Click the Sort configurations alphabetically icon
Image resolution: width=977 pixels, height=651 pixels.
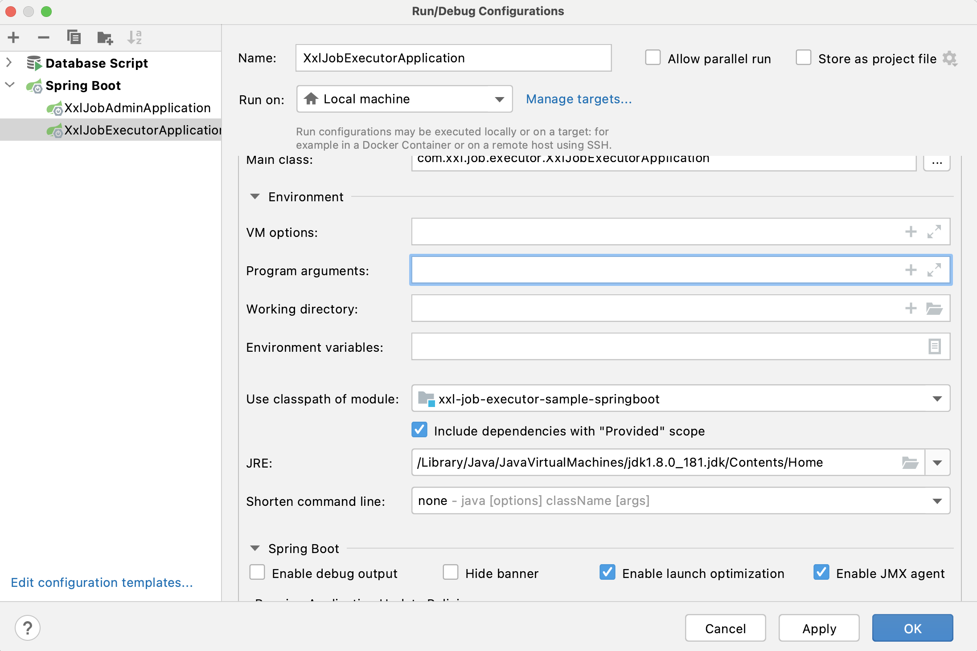coord(134,37)
